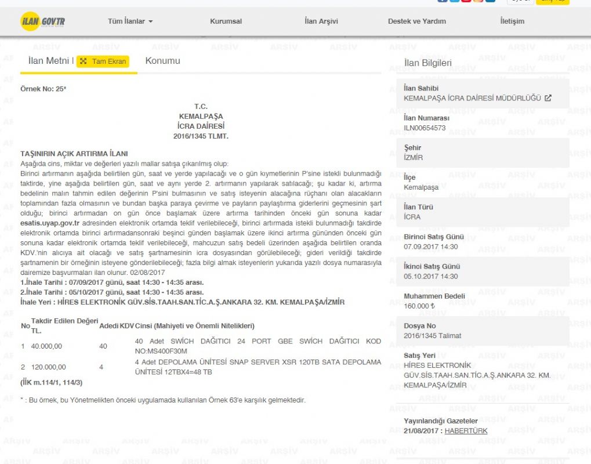Click the SWİCH DAĞITICI item description
591x464 pixels.
[x=258, y=346]
